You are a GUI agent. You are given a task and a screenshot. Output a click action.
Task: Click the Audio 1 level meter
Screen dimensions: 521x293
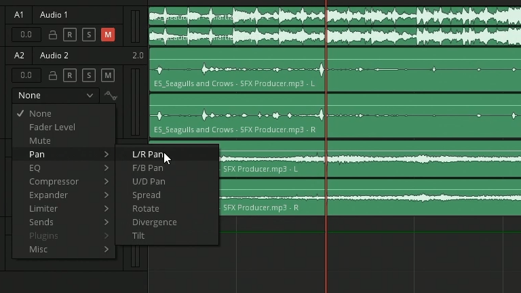(135, 26)
